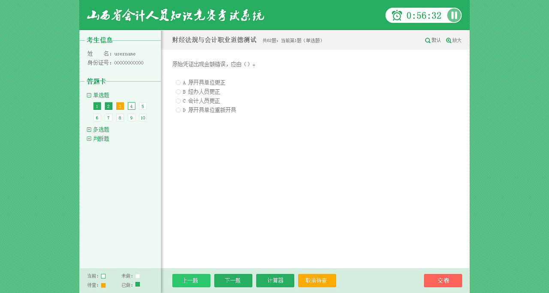Jump to question 4

point(132,106)
